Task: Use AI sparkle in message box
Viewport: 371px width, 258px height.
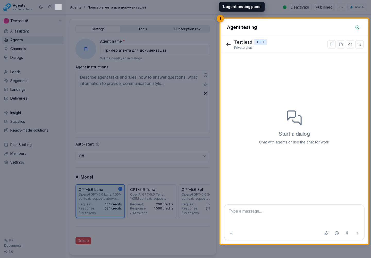Action: pos(326,233)
